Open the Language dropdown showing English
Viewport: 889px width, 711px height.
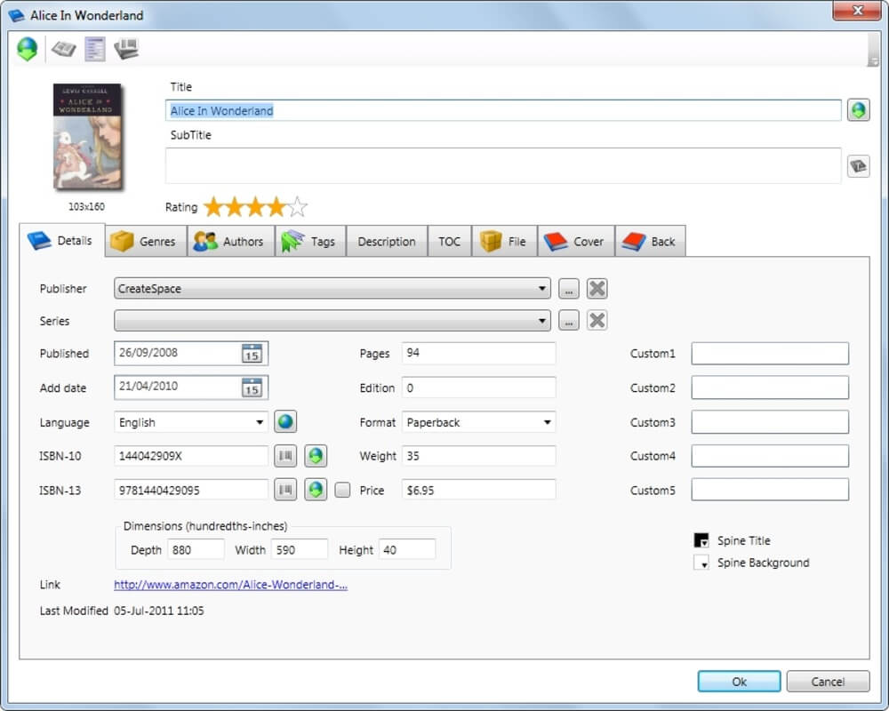tap(260, 422)
